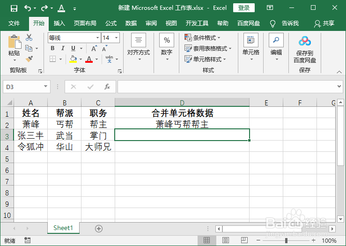Switch to Page Layout view icon

coord(226,240)
